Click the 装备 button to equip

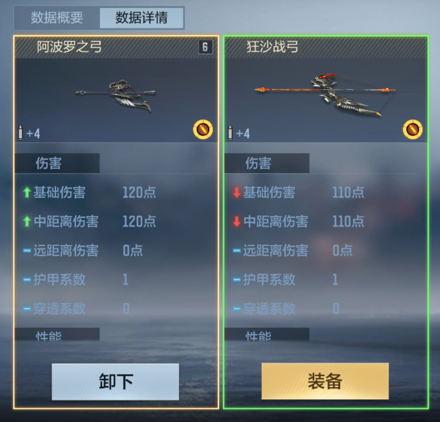point(325,381)
